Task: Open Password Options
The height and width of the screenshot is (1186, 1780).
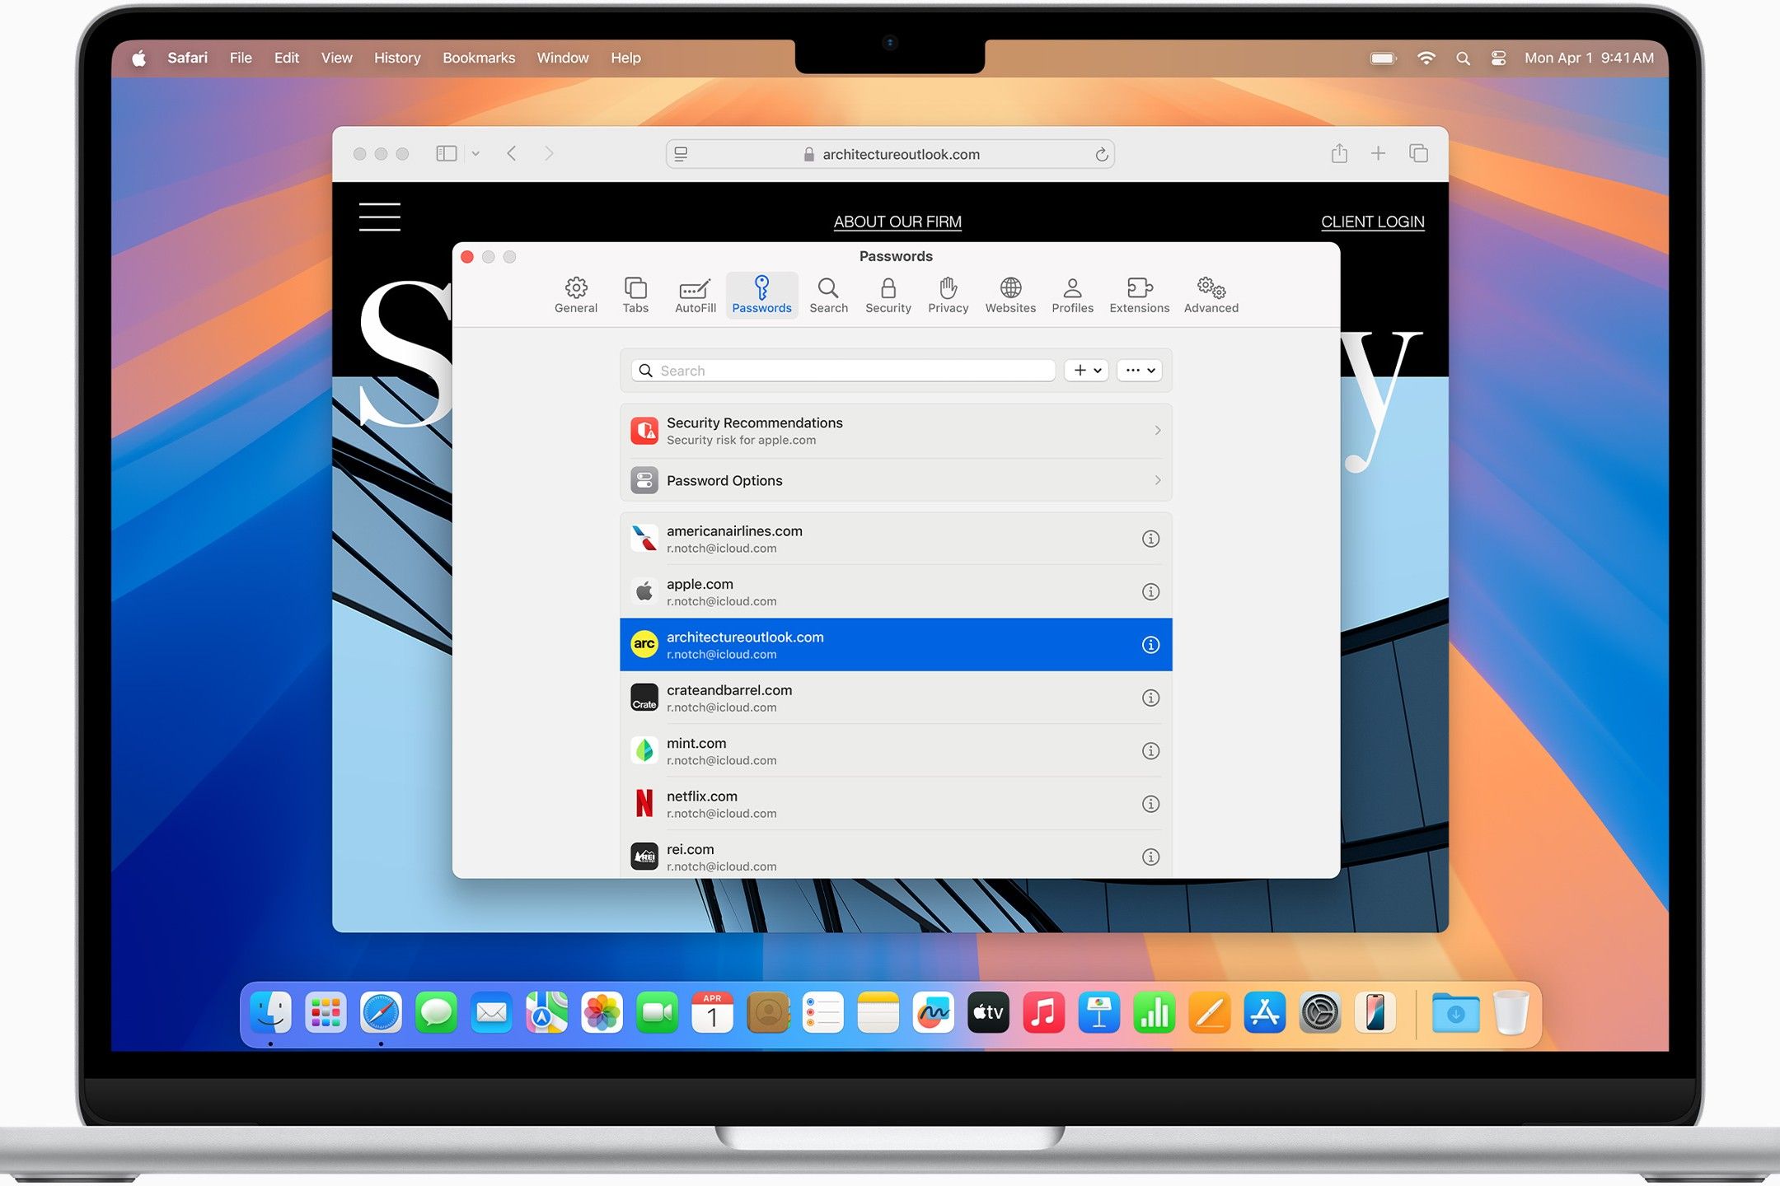Action: click(896, 480)
